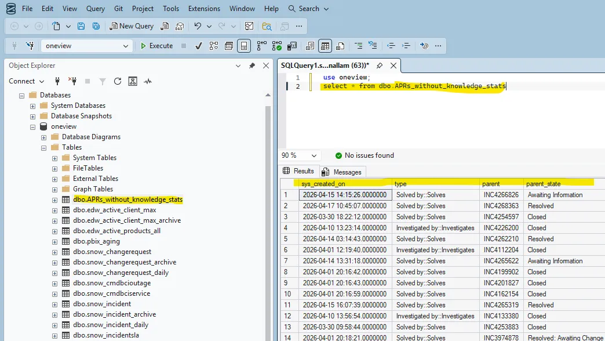The image size is (605, 341).
Task: Execute the current query
Action: tap(156, 46)
